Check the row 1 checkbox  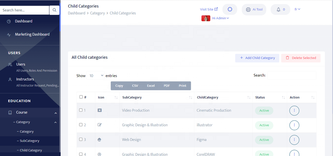(x=81, y=110)
